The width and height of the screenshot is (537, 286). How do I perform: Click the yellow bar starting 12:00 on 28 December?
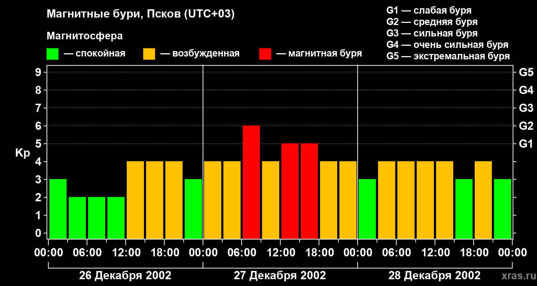(x=445, y=200)
